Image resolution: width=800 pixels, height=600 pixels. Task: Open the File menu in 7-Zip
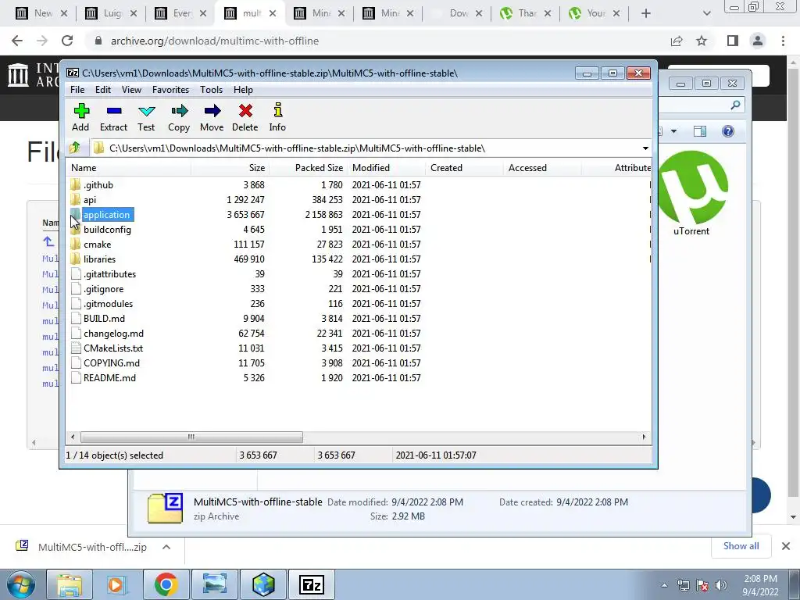tap(77, 90)
